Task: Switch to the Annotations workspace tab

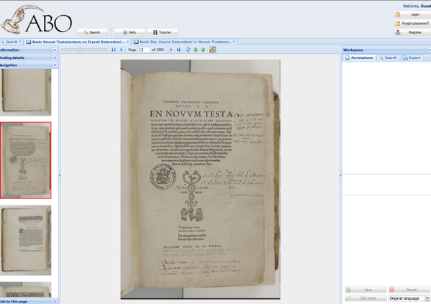Action: tap(359, 57)
